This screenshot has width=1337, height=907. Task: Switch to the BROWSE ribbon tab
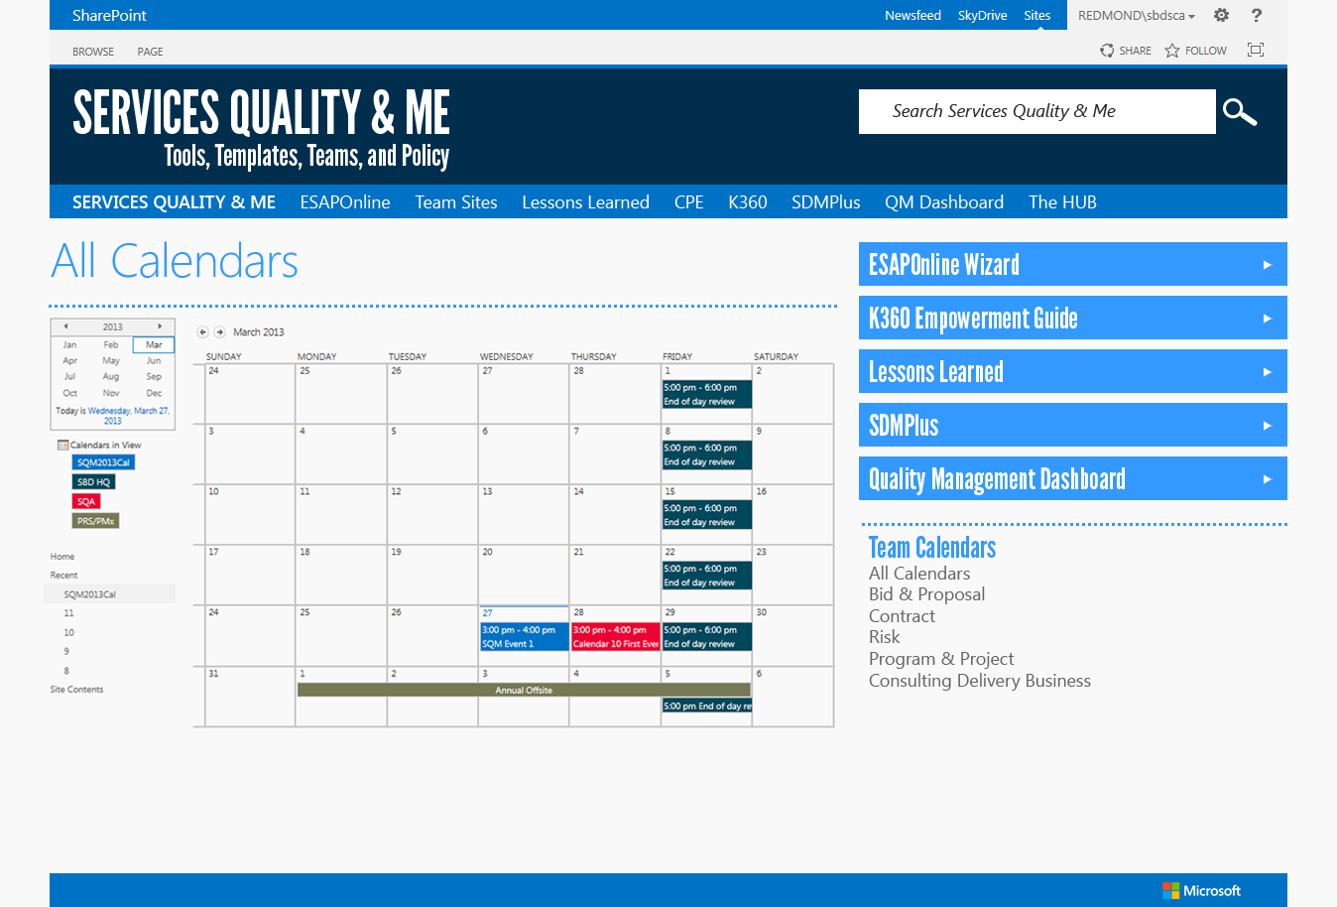click(x=93, y=52)
